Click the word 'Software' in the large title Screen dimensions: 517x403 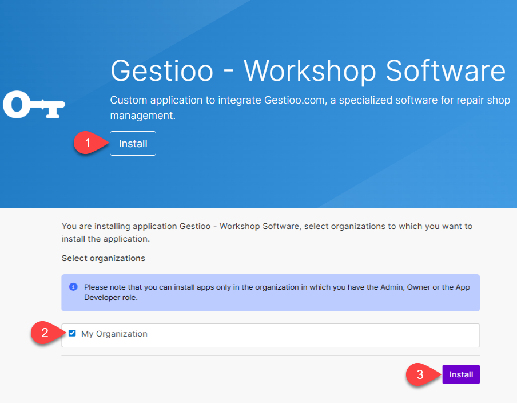(x=446, y=71)
